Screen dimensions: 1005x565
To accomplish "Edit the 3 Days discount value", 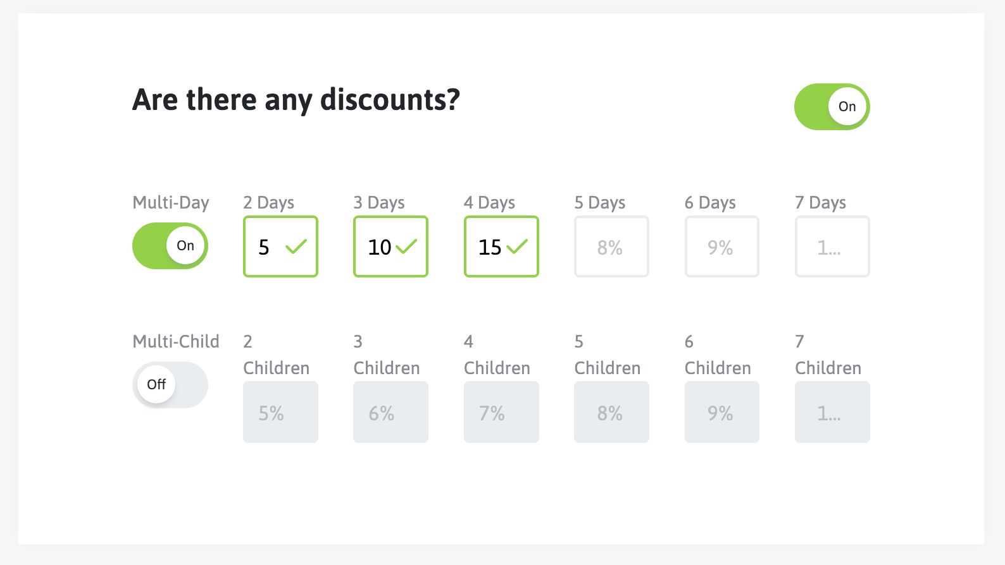I will click(x=378, y=247).
